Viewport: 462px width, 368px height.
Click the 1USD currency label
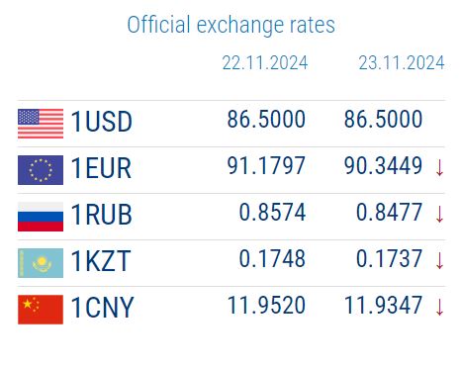(x=102, y=122)
